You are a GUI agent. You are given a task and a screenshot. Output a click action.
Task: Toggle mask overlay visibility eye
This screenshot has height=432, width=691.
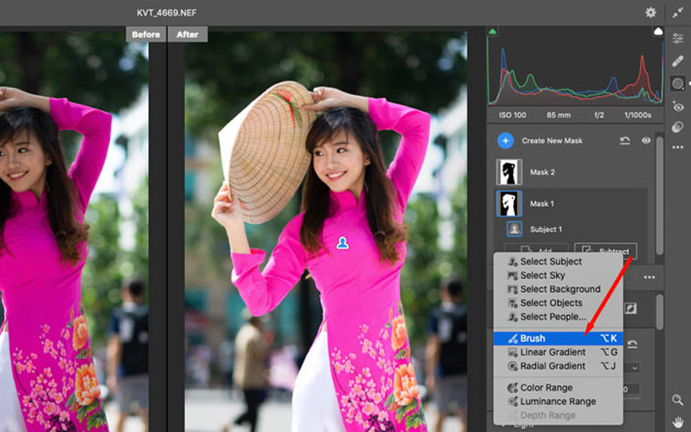click(646, 141)
